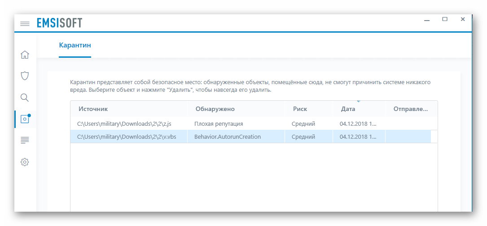The height and width of the screenshot is (226, 487).
Task: Open the Settings gear icon
Action: [25, 162]
